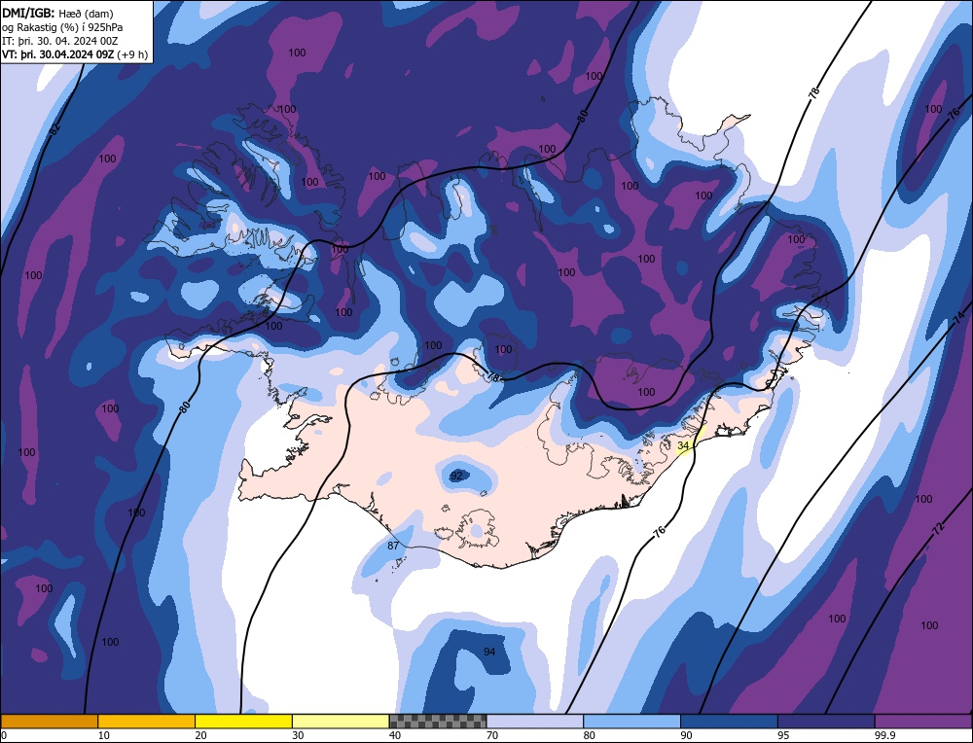Click the '74' contour label

tap(958, 319)
